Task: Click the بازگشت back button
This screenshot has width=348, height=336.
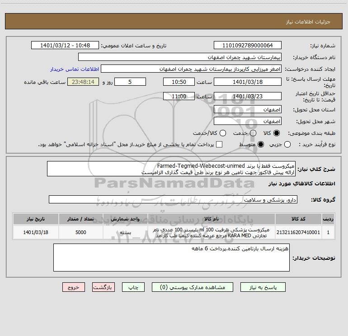Action: pyautogui.click(x=103, y=287)
